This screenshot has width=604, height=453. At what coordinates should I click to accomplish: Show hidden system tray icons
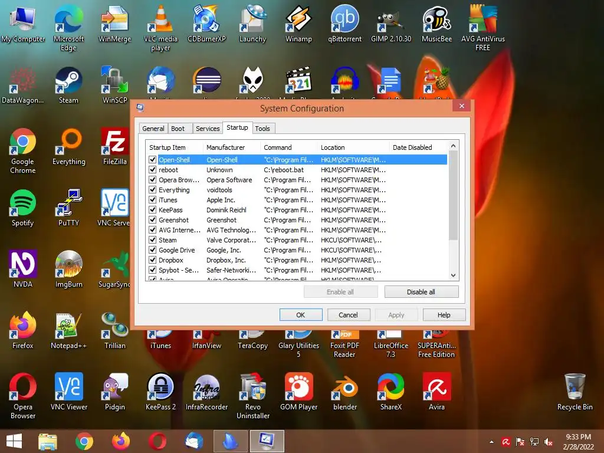[491, 442]
